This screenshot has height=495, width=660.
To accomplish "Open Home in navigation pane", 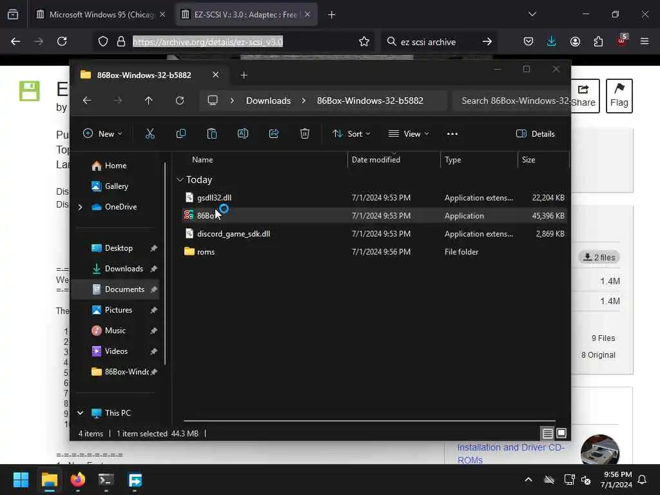I will pos(116,166).
